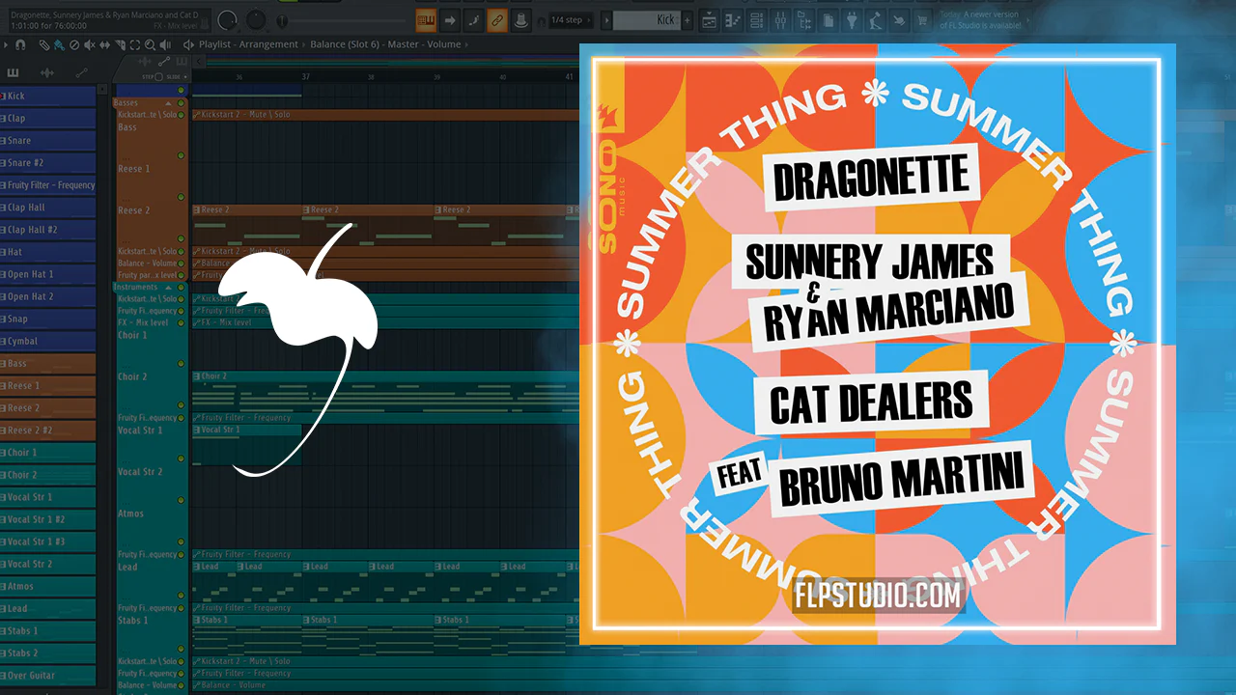Click bar 37 on the playlist timeline ruler
Viewport: 1236px width, 695px height.
[x=306, y=77]
